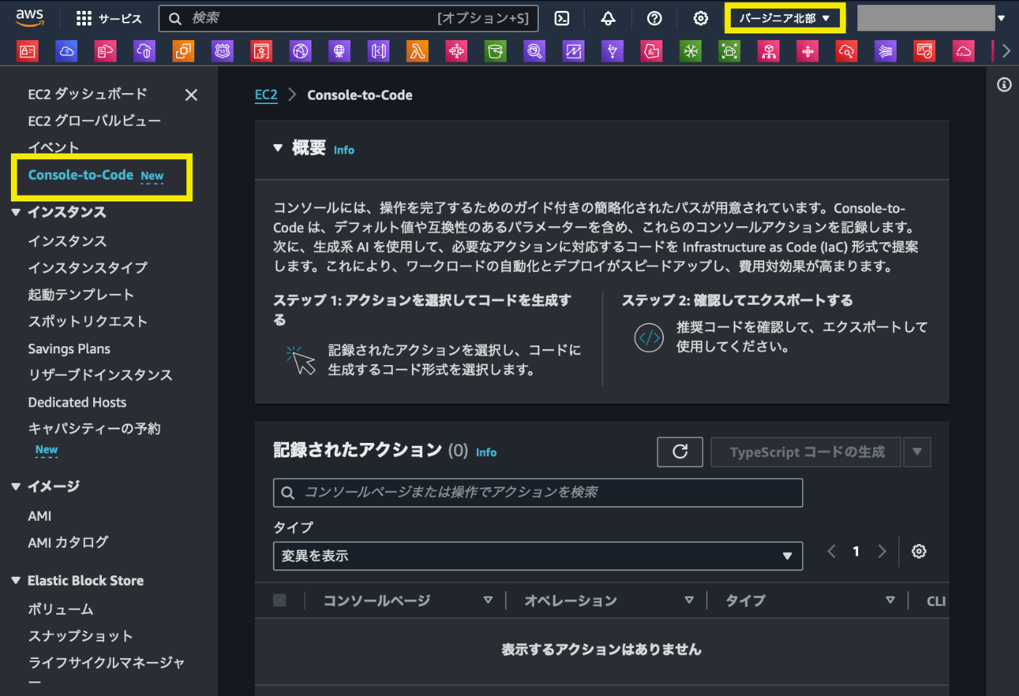Open the サービス menu
Image resolution: width=1019 pixels, height=696 pixels.
coord(109,18)
